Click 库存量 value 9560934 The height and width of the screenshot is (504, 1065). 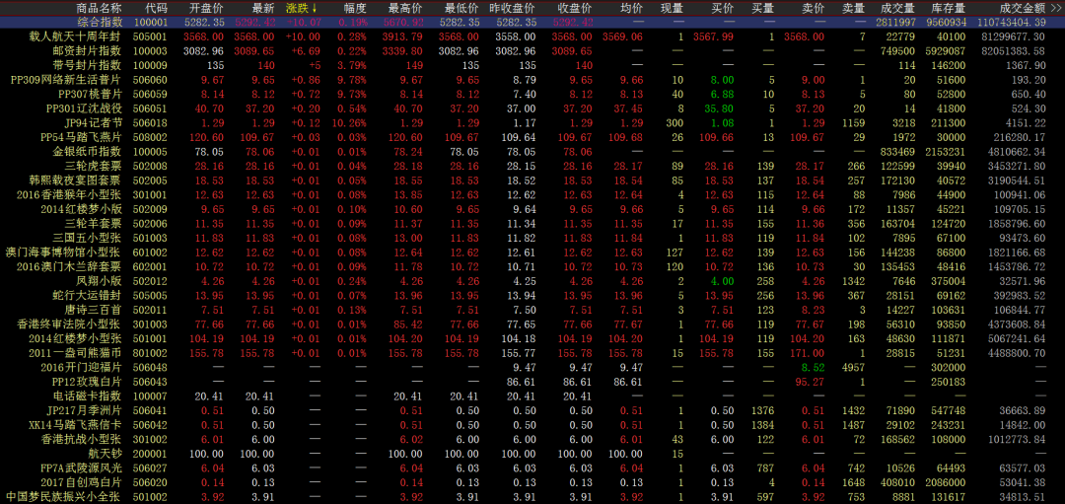click(x=946, y=23)
